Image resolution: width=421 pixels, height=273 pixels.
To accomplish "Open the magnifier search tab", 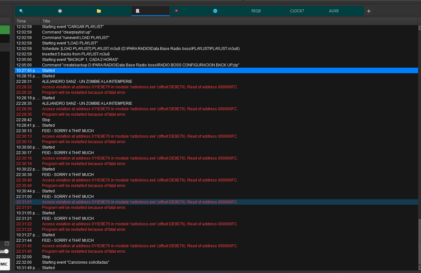I will point(34,11).
